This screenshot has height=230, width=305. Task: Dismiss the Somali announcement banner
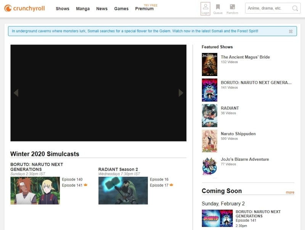pyautogui.click(x=291, y=32)
